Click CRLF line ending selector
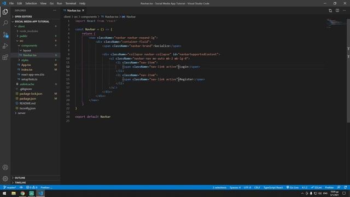 click(257, 187)
